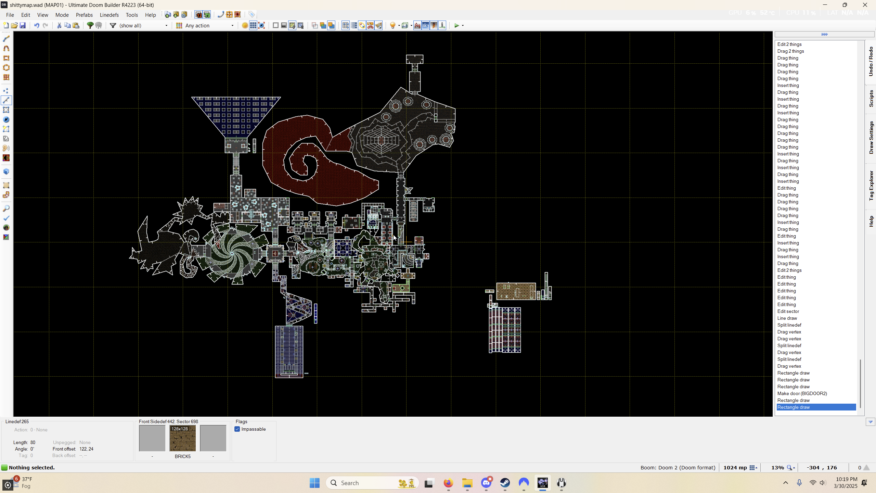Screen dimensions: 876x493
Task: Click the Save Map floppy icon
Action: point(23,25)
